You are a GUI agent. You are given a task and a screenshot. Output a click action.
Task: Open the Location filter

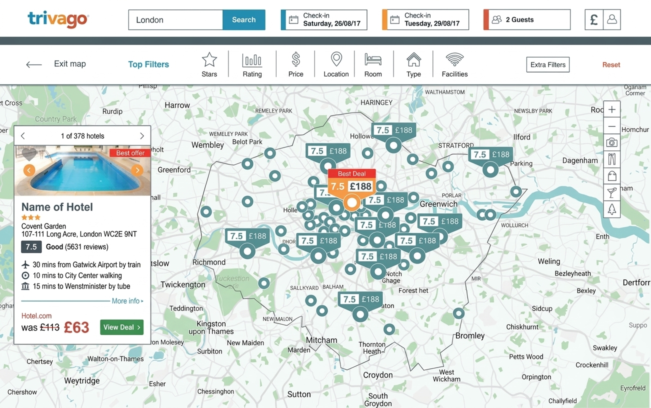pos(336,64)
